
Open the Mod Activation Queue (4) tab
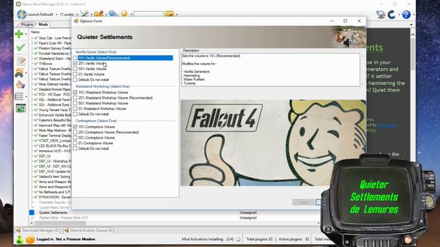88,231
